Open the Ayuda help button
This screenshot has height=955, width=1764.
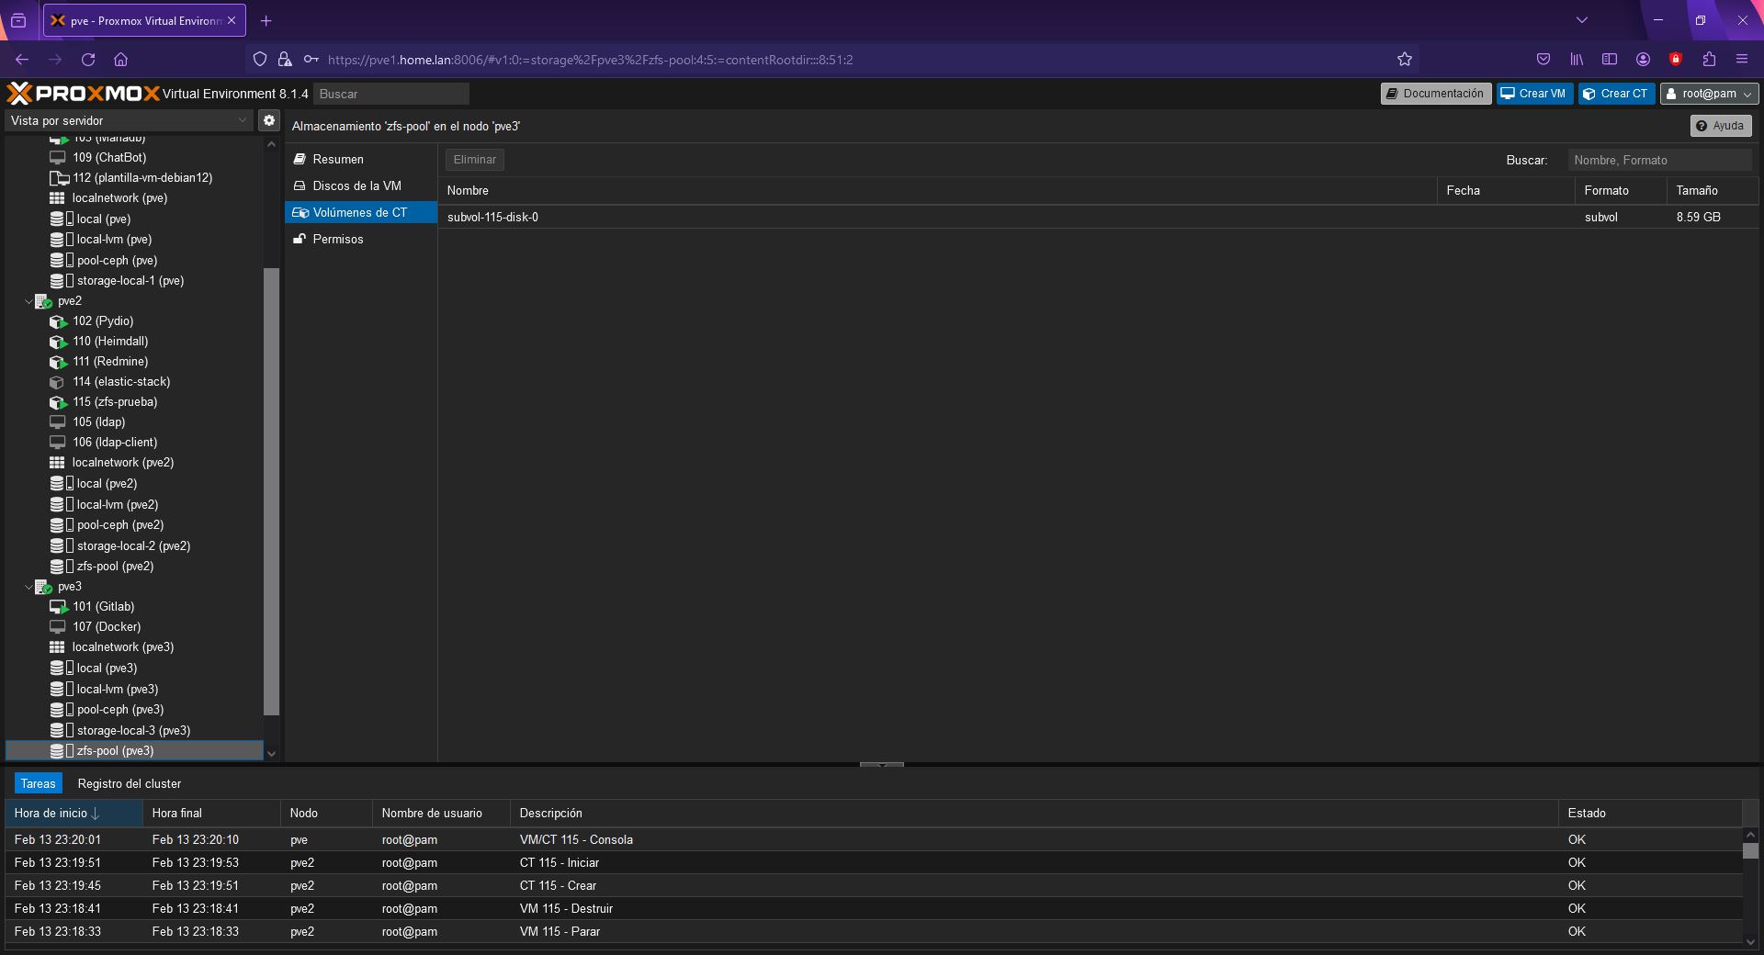point(1721,126)
